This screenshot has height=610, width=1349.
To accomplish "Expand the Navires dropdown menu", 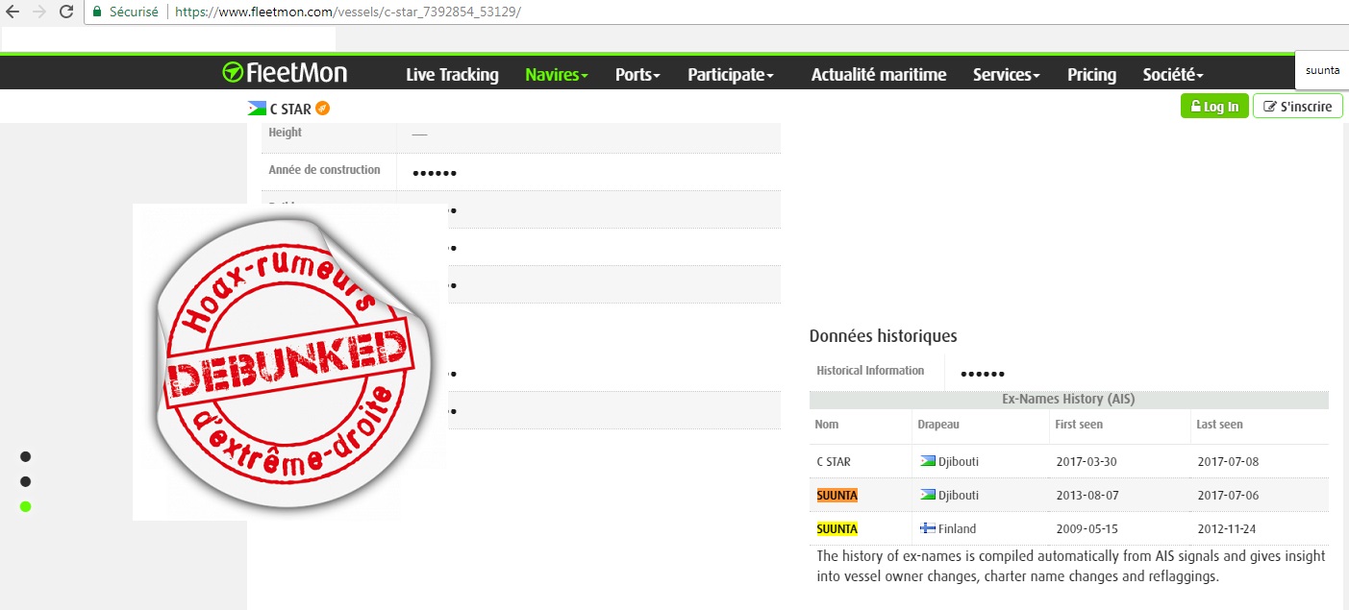I will coord(557,75).
